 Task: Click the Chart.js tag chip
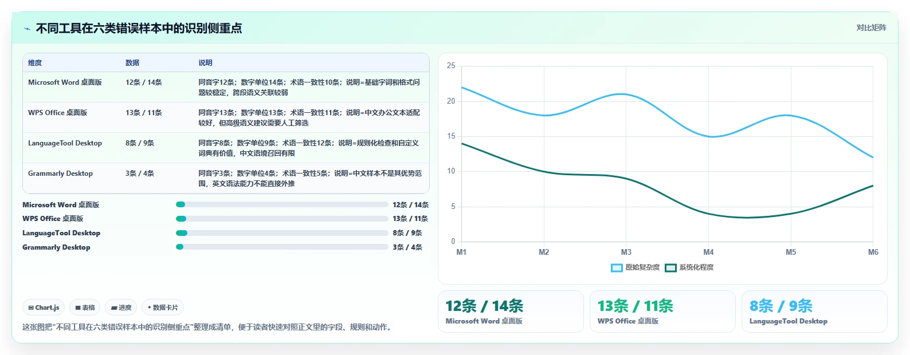(44, 307)
